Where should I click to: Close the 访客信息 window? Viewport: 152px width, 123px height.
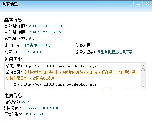pyautogui.click(x=148, y=4)
